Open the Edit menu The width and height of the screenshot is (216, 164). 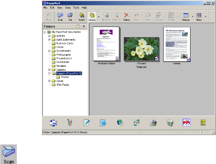52,8
